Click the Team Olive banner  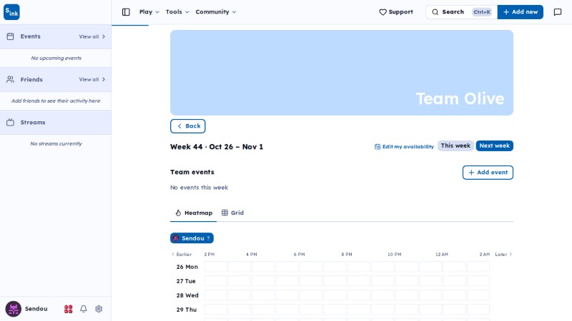[x=342, y=73]
